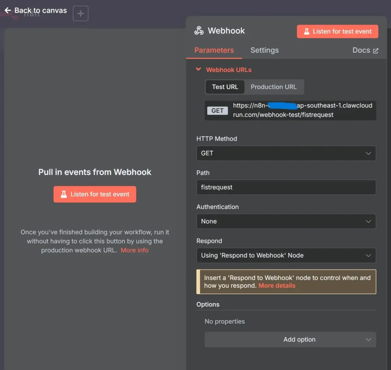The height and width of the screenshot is (370, 391).
Task: Click the Docs external link icon
Action: tap(376, 51)
